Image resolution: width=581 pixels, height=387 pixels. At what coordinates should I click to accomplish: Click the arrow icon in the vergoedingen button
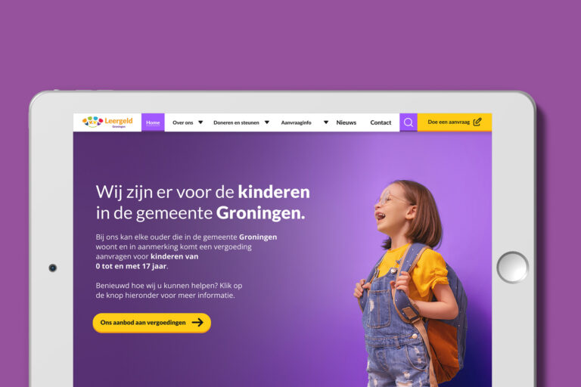click(197, 323)
